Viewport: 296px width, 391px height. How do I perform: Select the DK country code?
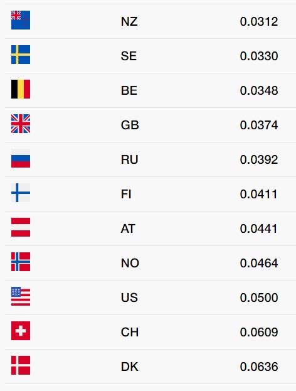coord(130,367)
